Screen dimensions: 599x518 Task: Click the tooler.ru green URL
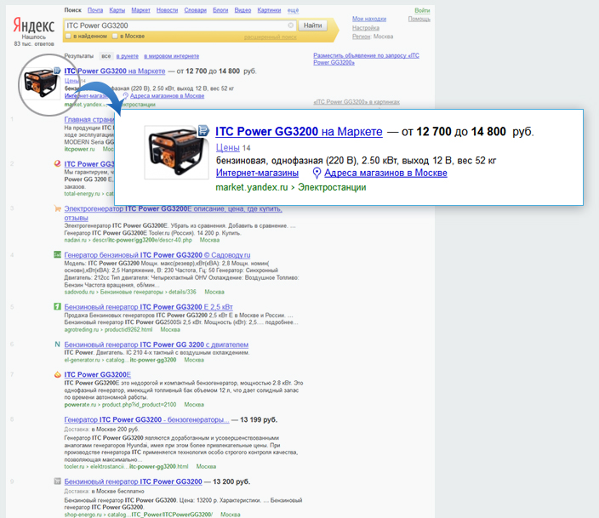tap(126, 467)
